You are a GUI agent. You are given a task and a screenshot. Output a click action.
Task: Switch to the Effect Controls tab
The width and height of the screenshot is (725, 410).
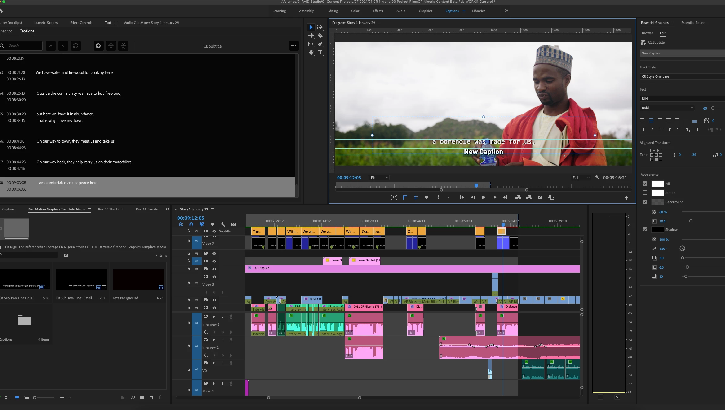81,23
